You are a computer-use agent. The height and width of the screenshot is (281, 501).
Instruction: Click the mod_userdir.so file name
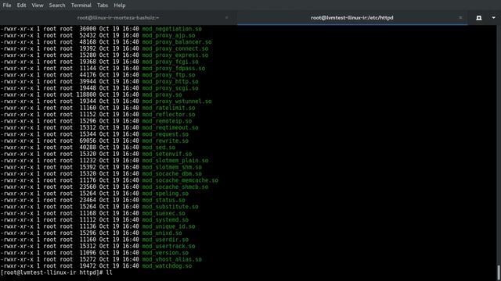click(x=165, y=240)
